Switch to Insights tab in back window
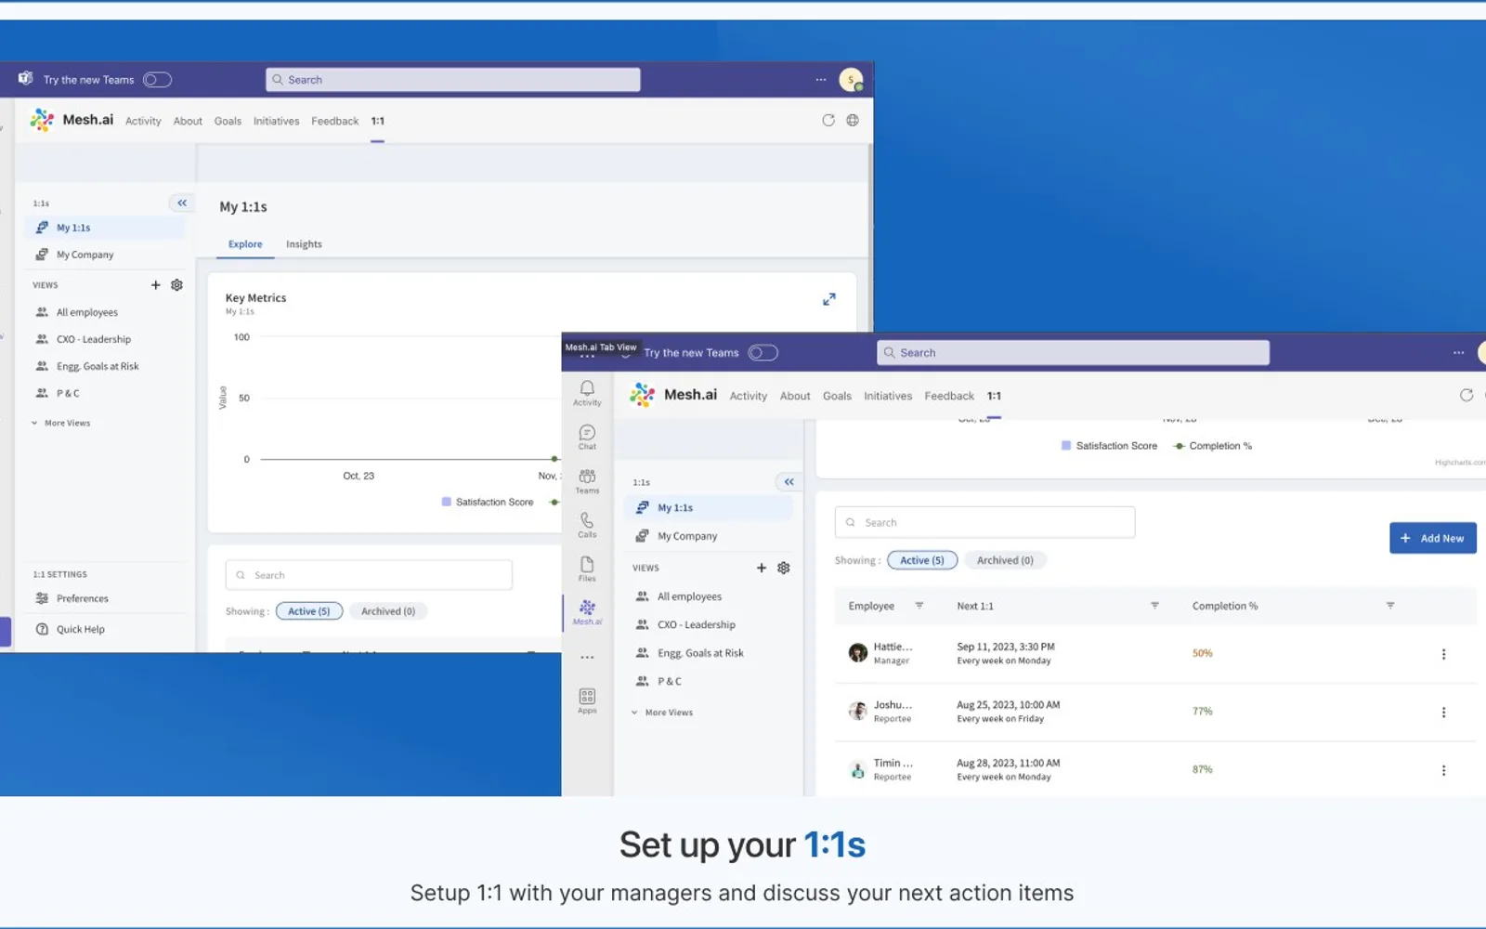 pyautogui.click(x=304, y=244)
